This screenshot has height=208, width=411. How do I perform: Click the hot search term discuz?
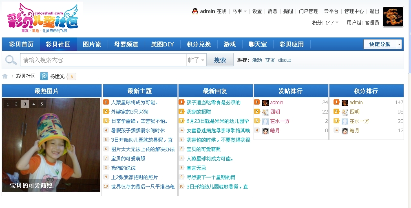click(x=285, y=60)
